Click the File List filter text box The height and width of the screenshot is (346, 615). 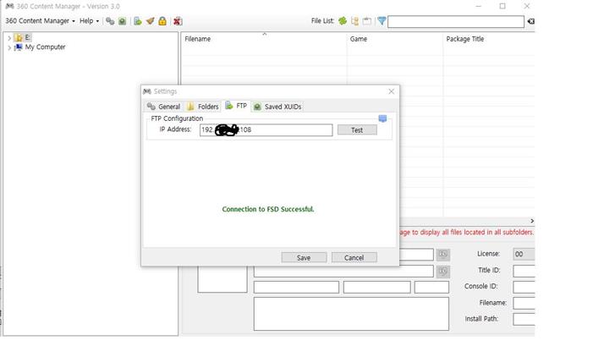click(x=456, y=22)
